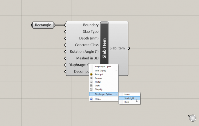Click the Meshed in 3D input label

[87, 58]
